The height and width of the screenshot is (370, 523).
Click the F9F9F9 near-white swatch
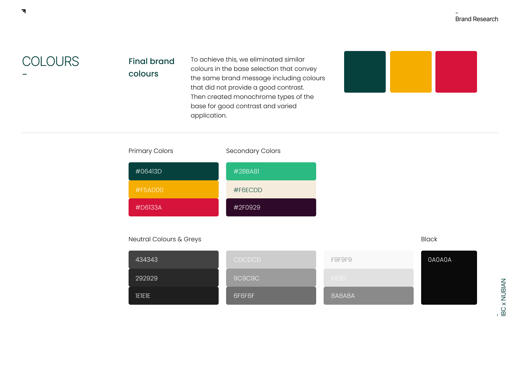pyautogui.click(x=368, y=260)
